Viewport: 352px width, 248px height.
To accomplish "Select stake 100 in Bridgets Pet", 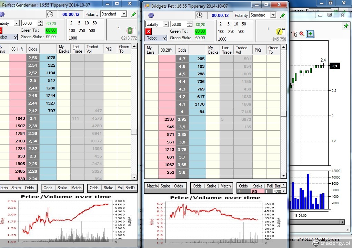I will [x=221, y=32].
